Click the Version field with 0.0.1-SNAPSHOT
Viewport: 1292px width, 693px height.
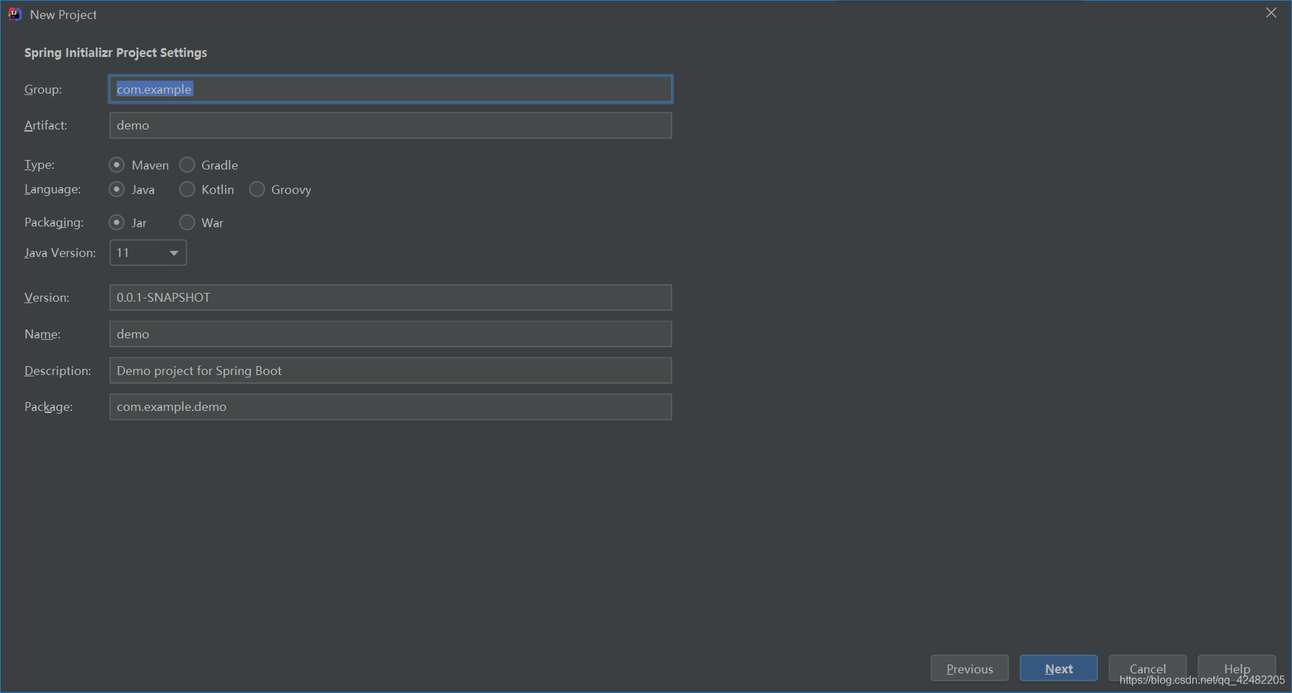(x=391, y=298)
